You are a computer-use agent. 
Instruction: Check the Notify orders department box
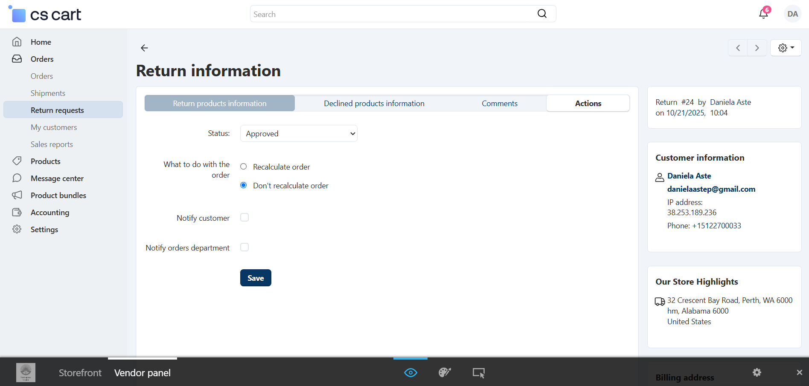tap(244, 248)
